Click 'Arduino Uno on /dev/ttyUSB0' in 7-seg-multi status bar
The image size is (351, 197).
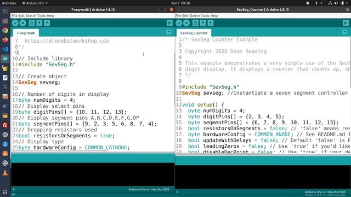(149, 189)
